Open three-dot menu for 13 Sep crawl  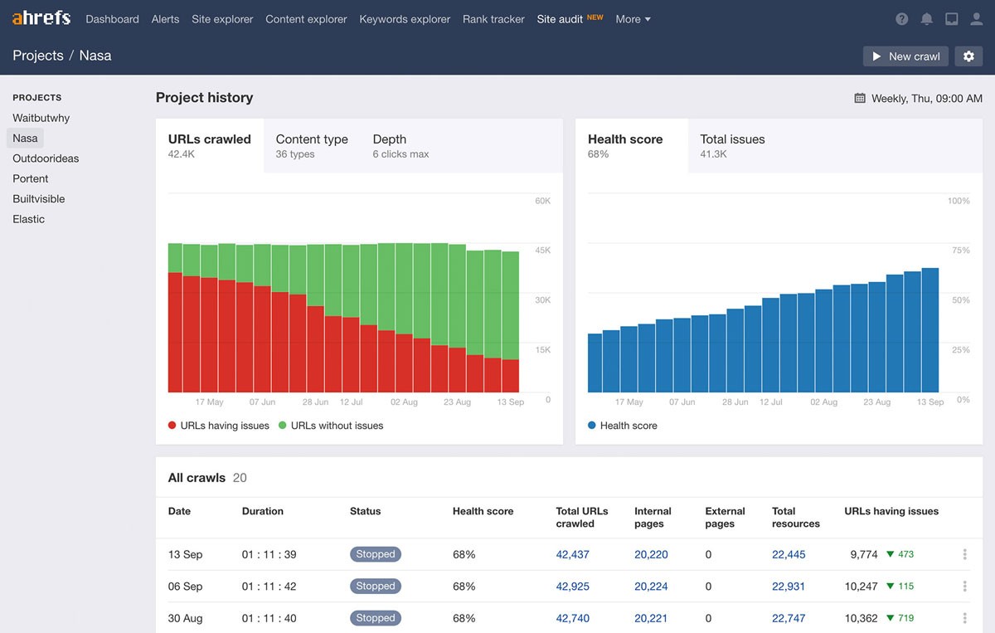964,554
